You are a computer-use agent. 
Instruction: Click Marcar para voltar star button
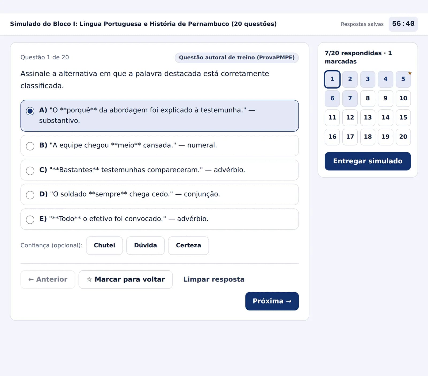tap(125, 279)
